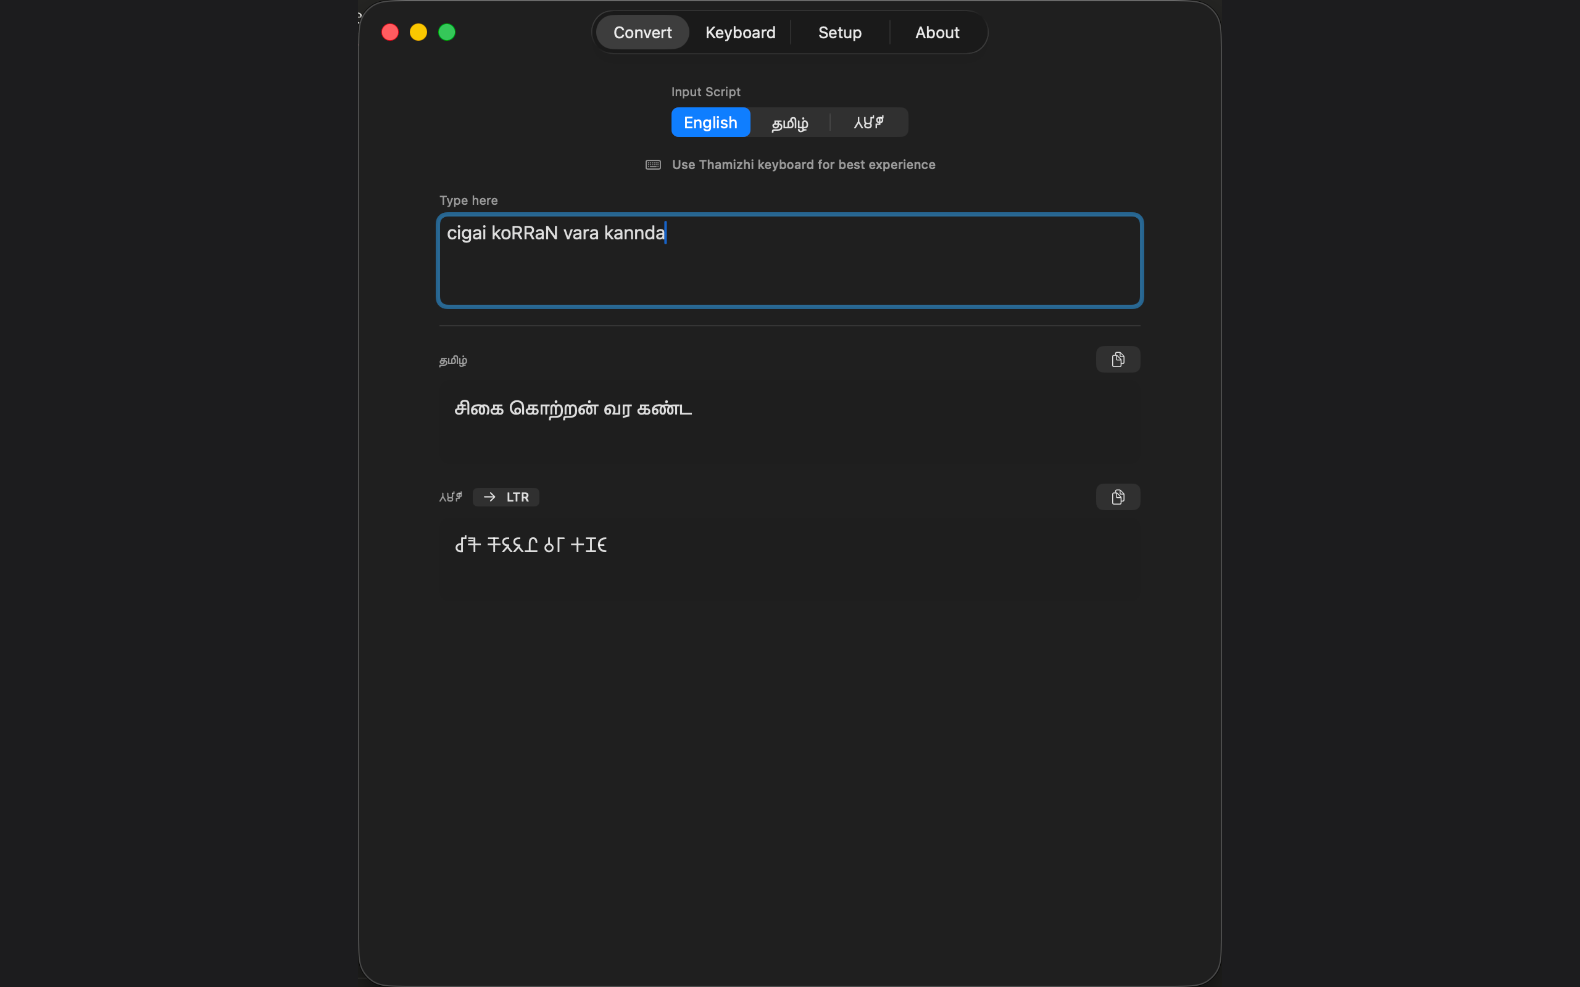Viewport: 1580px width, 987px height.
Task: Select Brahmi script as input script
Action: 869,122
